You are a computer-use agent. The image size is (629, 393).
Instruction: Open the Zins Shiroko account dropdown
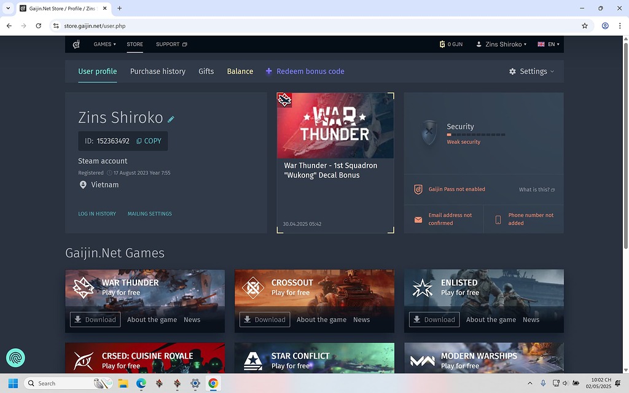(502, 44)
